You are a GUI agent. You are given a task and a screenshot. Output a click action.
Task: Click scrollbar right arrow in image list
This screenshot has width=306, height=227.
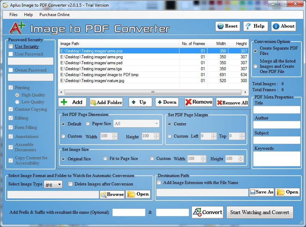point(245,92)
